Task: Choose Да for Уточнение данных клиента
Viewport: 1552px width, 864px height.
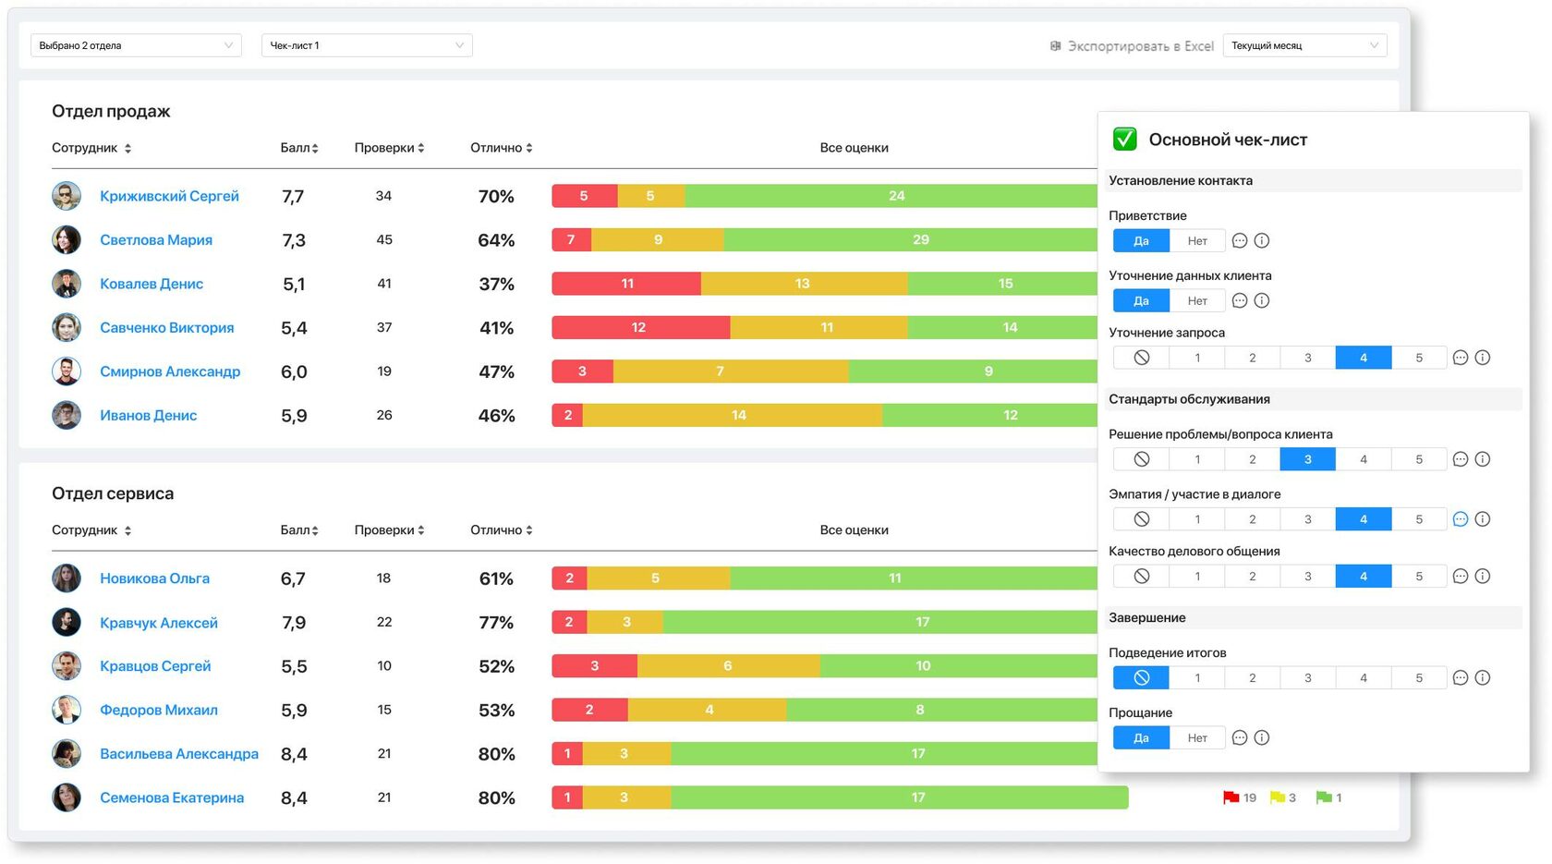Action: tap(1141, 301)
